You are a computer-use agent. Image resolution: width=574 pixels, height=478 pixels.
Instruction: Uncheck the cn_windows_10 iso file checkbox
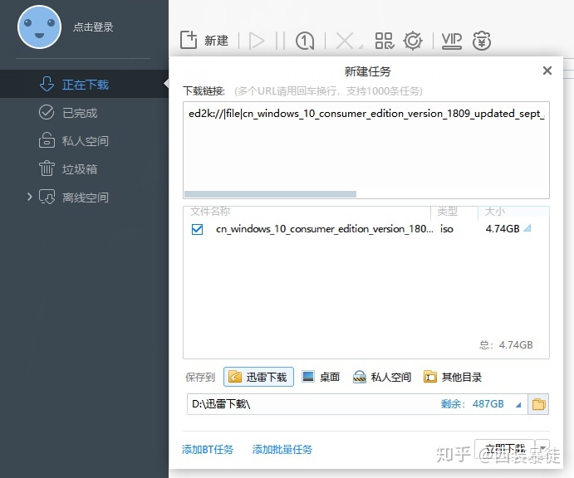(197, 229)
